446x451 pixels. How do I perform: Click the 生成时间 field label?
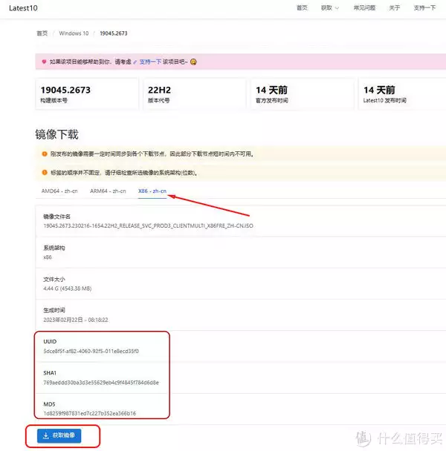point(54,310)
